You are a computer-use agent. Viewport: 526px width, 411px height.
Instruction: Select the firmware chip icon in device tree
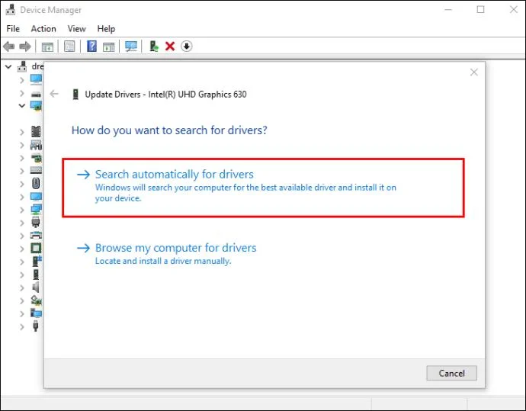pos(36,131)
